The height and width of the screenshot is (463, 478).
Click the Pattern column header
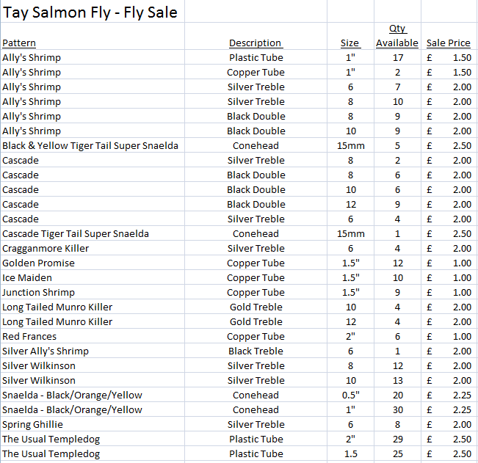pos(93,36)
